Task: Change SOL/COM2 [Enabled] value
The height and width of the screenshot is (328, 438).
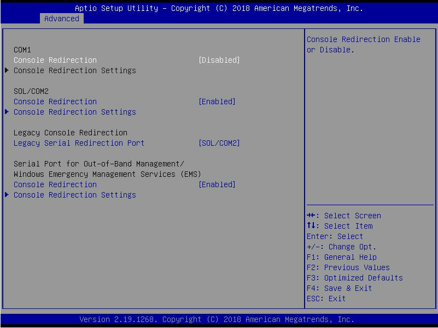Action: (217, 102)
